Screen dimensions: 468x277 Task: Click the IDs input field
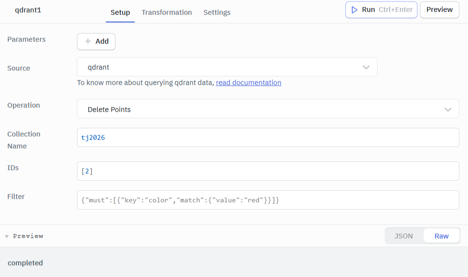click(268, 171)
